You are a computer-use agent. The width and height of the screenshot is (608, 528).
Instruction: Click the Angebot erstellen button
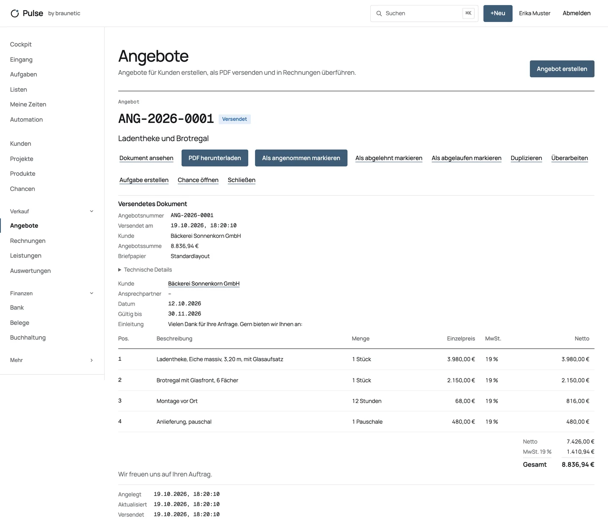click(562, 69)
